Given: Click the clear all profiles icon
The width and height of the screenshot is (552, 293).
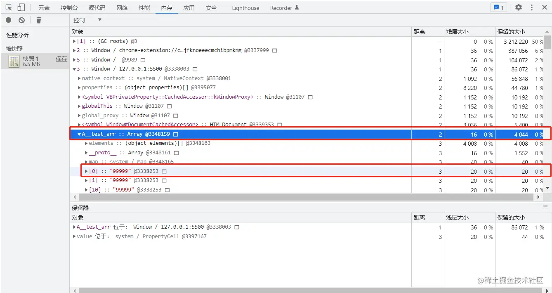Looking at the screenshot, I should [21, 20].
